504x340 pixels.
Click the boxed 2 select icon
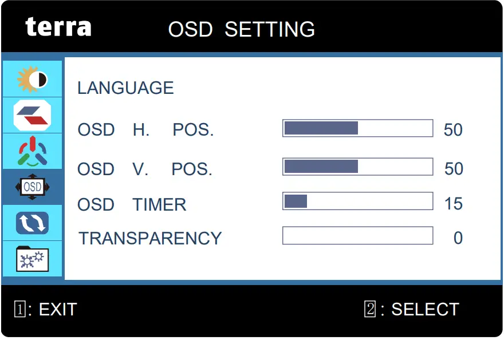tap(370, 310)
